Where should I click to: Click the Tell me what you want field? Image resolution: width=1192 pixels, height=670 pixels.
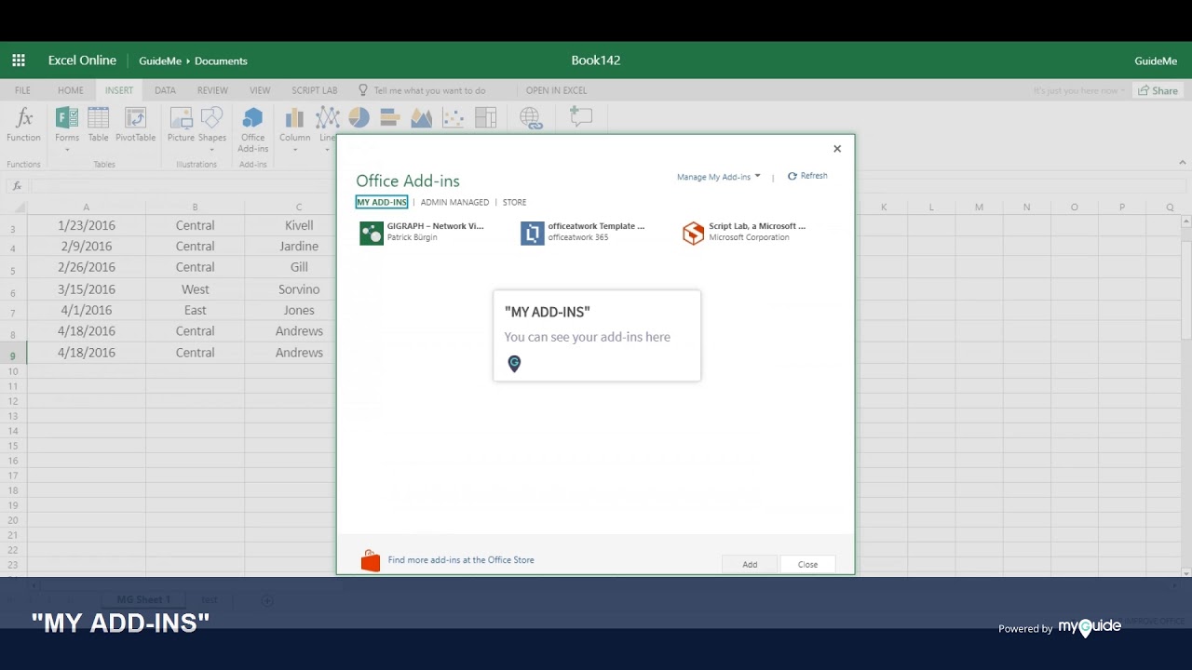pos(429,90)
